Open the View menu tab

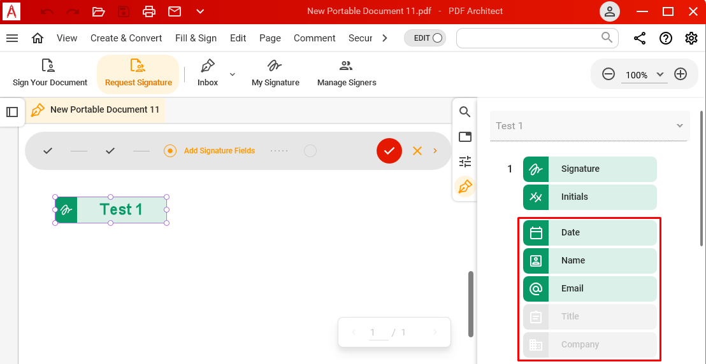[x=67, y=38]
